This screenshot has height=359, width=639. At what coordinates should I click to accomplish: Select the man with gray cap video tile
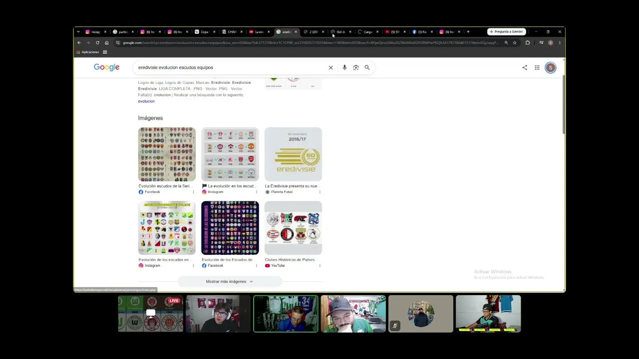click(x=353, y=314)
